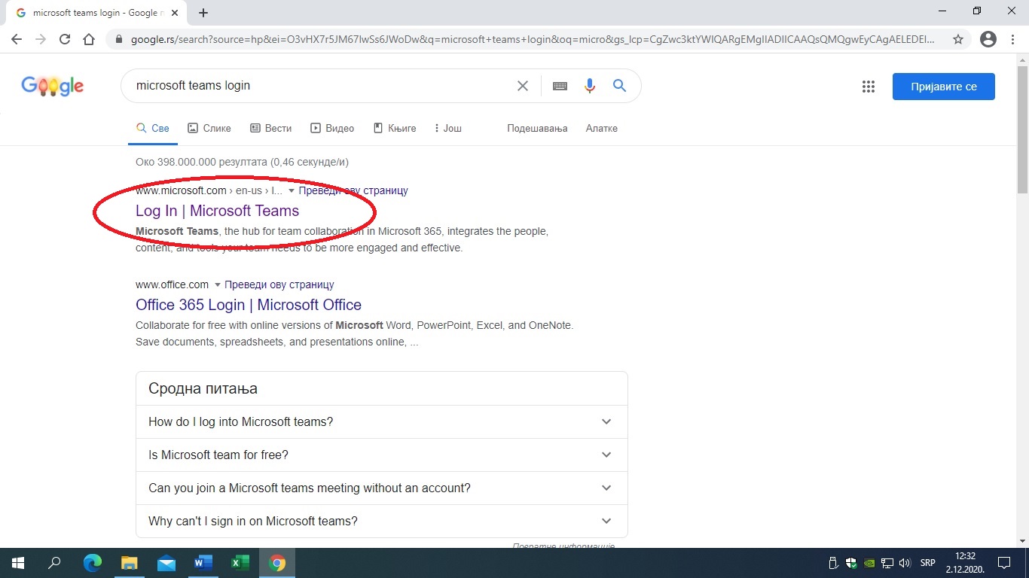Open the Chrome profile avatar
This screenshot has width=1029, height=578.
(988, 39)
